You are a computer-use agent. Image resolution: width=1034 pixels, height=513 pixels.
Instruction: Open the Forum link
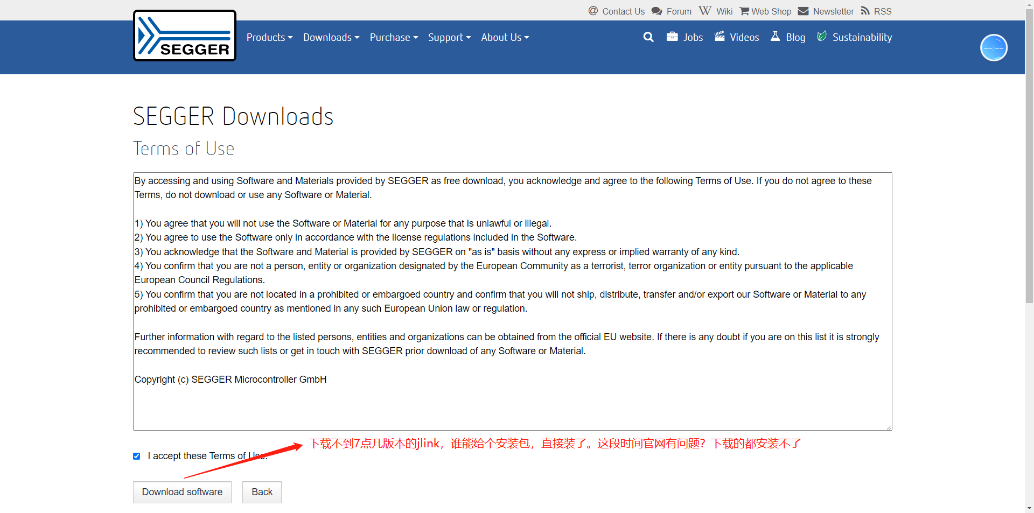tap(679, 11)
